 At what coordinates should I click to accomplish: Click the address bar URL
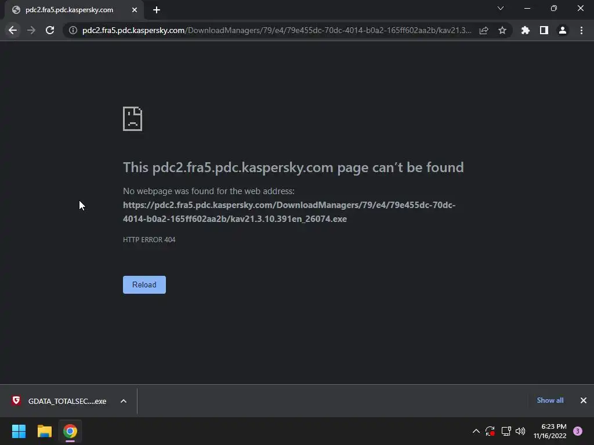click(x=277, y=30)
